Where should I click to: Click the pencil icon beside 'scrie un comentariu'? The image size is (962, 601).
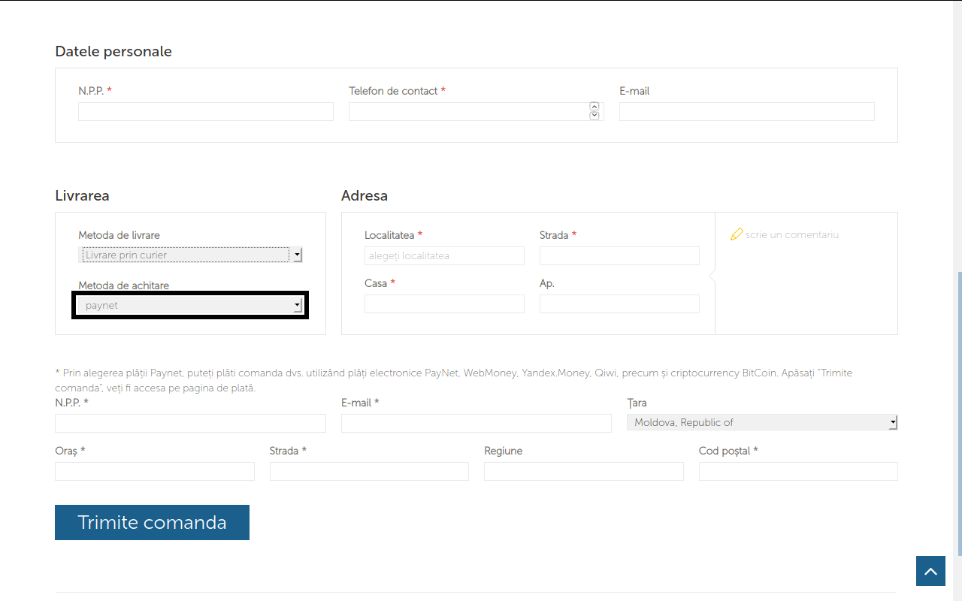737,234
